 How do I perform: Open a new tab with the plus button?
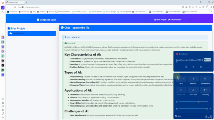click(26, 2)
